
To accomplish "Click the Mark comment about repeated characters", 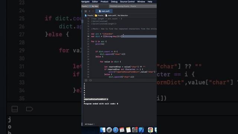I will [x=124, y=29].
